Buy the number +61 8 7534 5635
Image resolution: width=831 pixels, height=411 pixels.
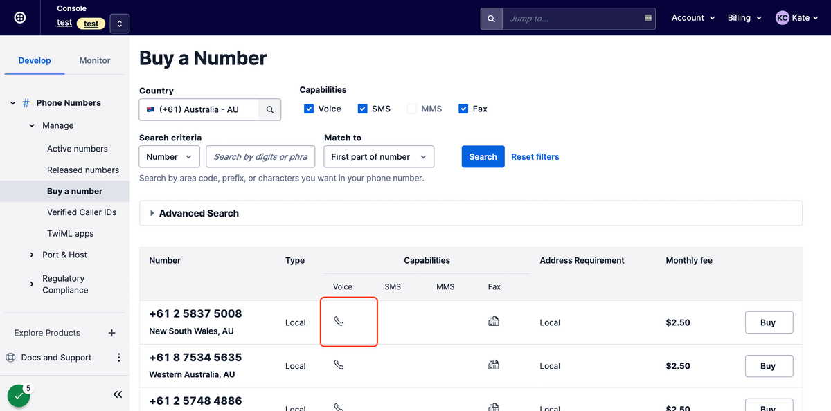coord(769,366)
